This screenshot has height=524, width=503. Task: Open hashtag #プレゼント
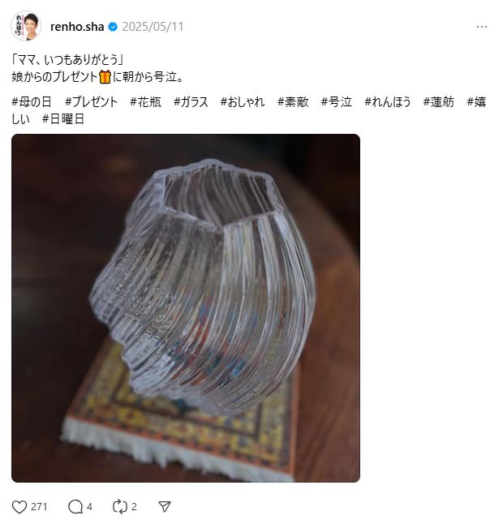[91, 101]
